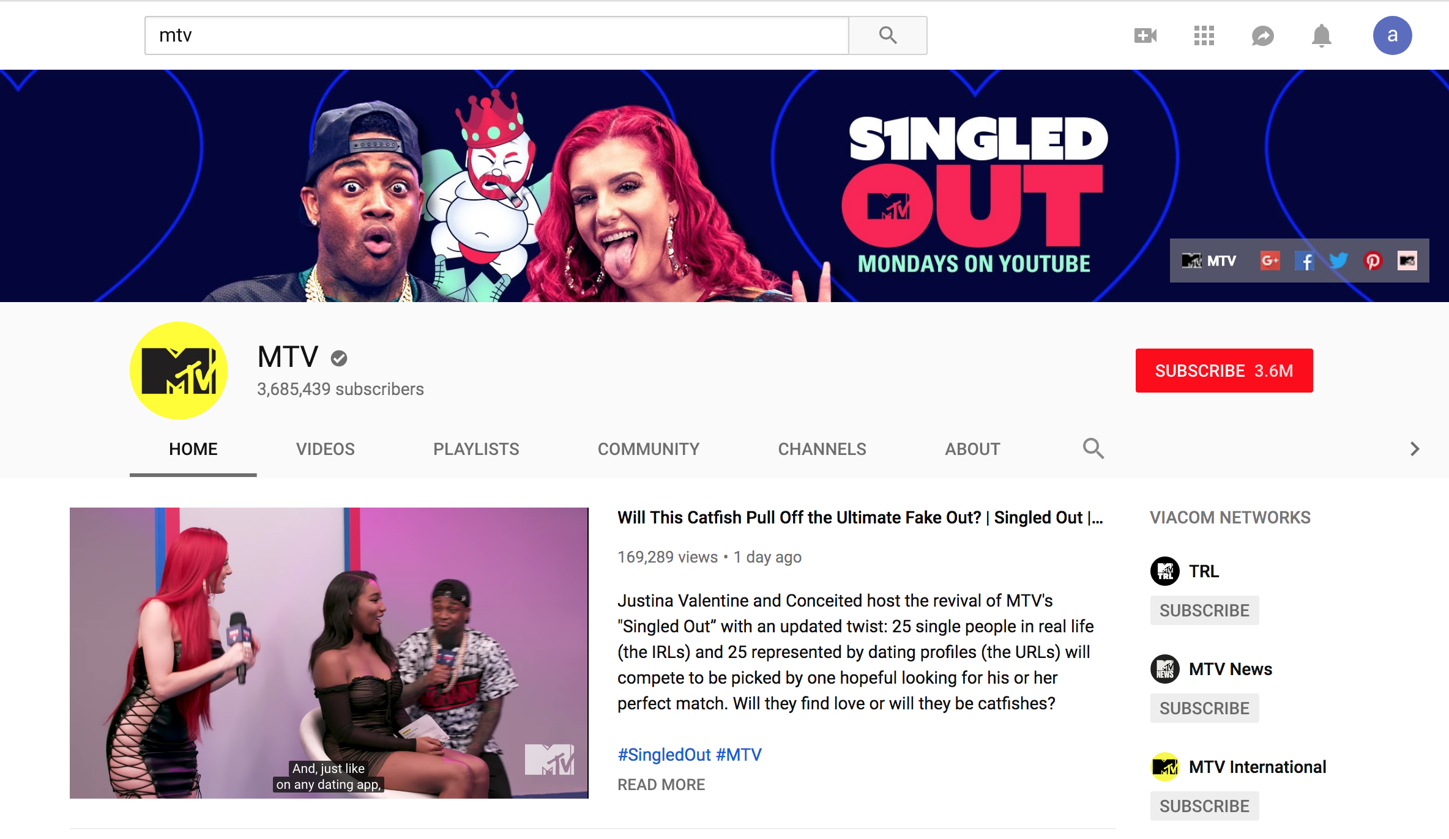Open the CHANNELS tab

coord(822,449)
